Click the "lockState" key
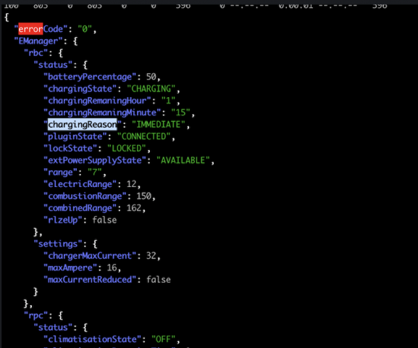The height and width of the screenshot is (348, 418). pyautogui.click(x=70, y=149)
